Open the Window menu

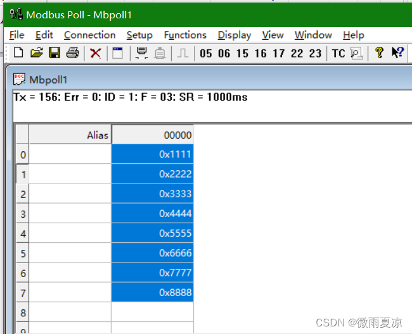click(313, 35)
